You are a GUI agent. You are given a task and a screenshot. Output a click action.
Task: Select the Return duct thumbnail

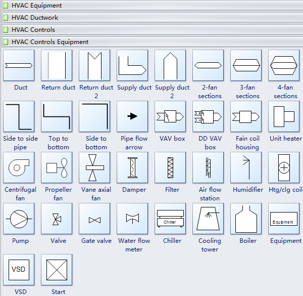(x=57, y=65)
